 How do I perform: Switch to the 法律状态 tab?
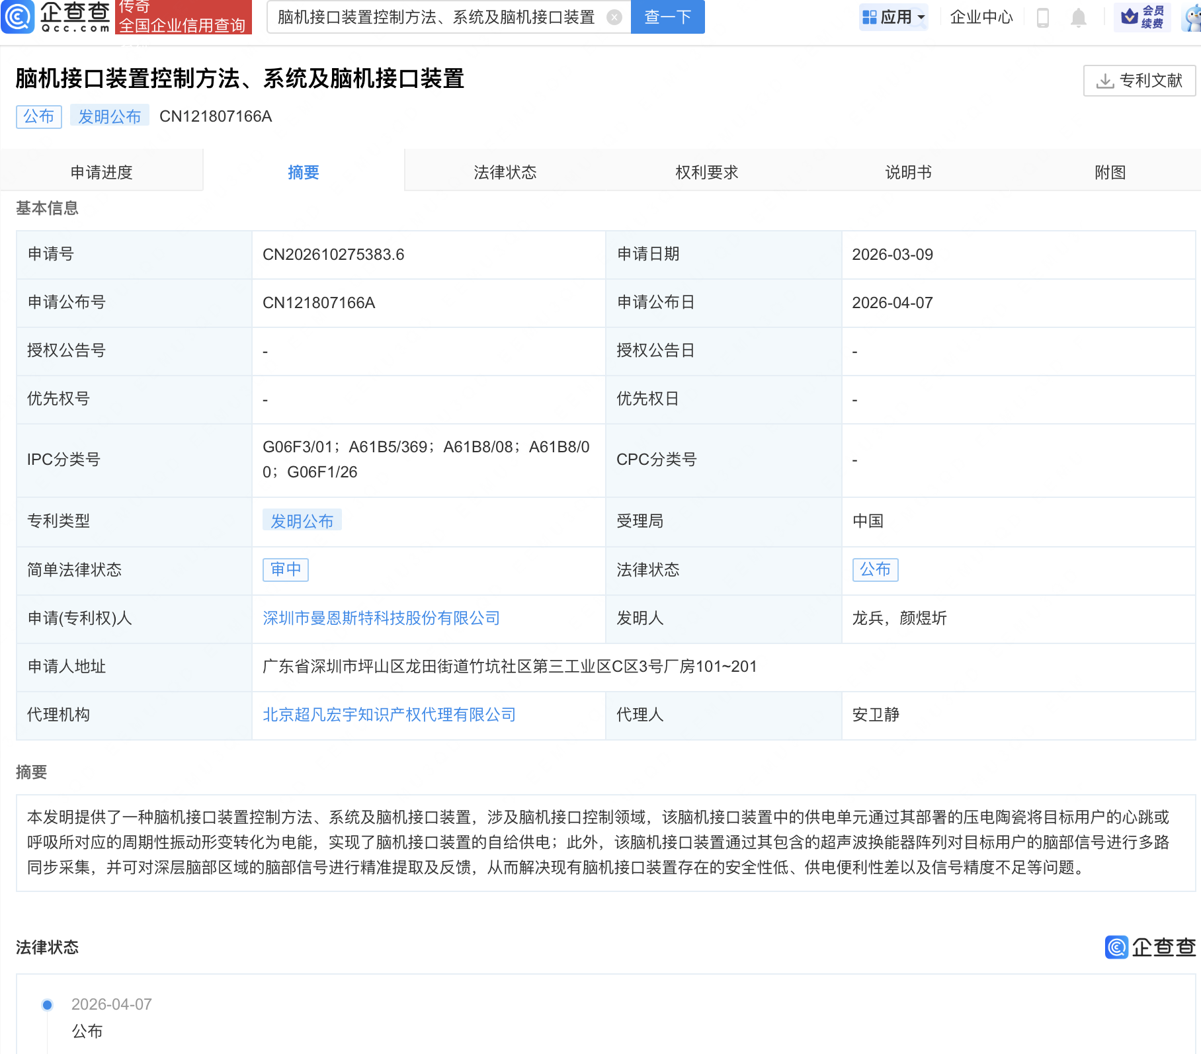pyautogui.click(x=505, y=172)
